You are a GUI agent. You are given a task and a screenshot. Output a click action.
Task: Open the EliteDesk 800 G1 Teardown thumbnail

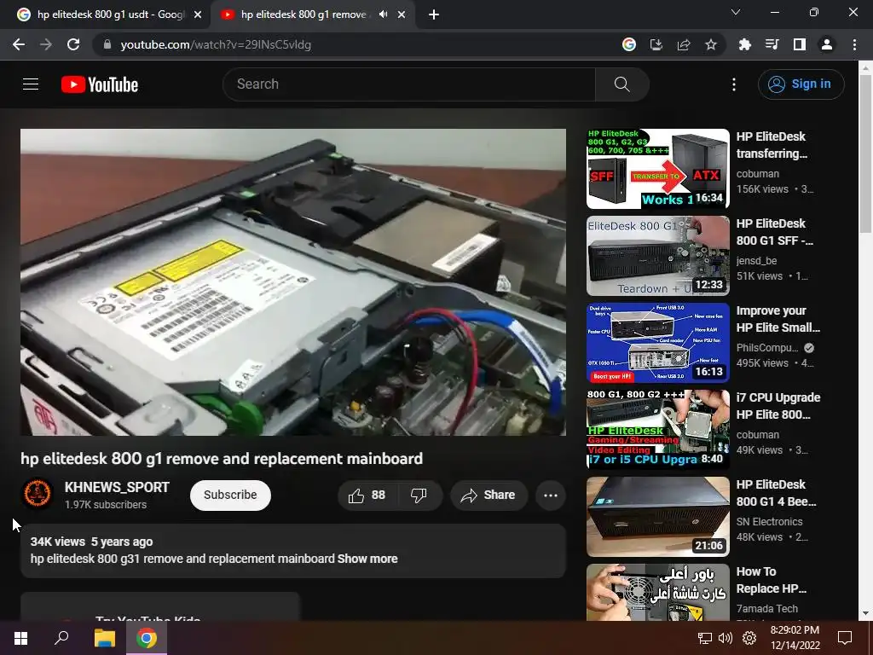pos(657,256)
